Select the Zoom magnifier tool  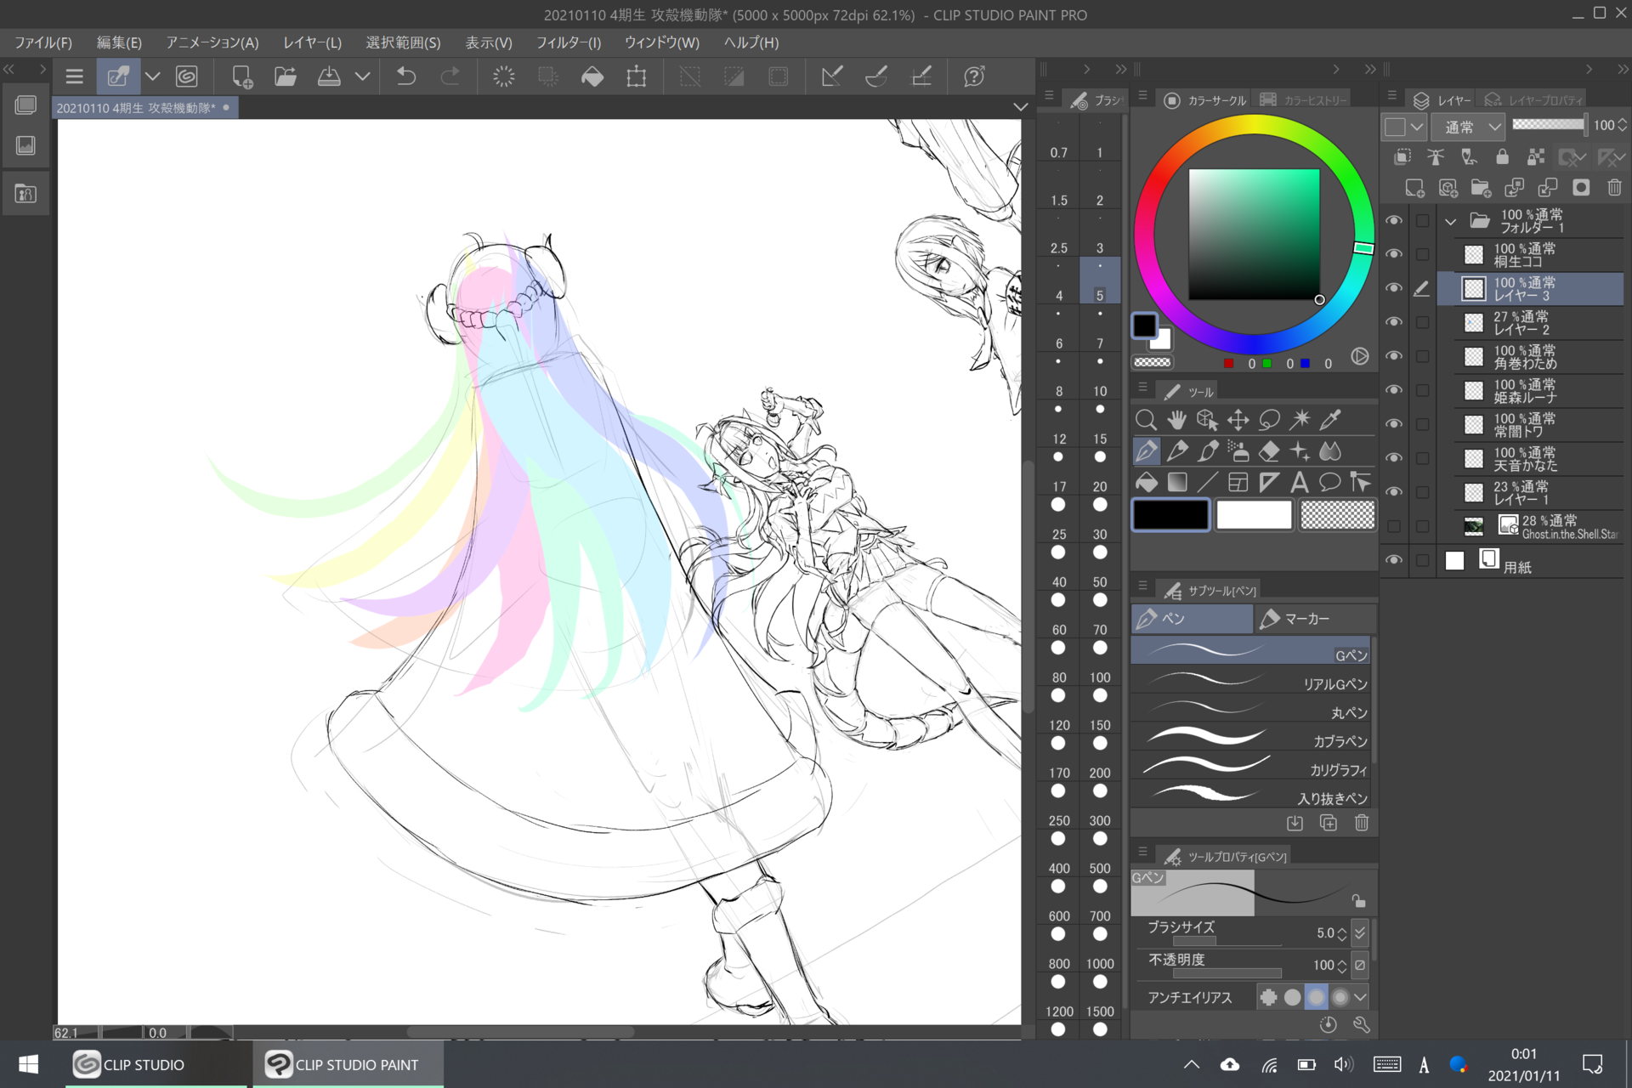click(1146, 419)
